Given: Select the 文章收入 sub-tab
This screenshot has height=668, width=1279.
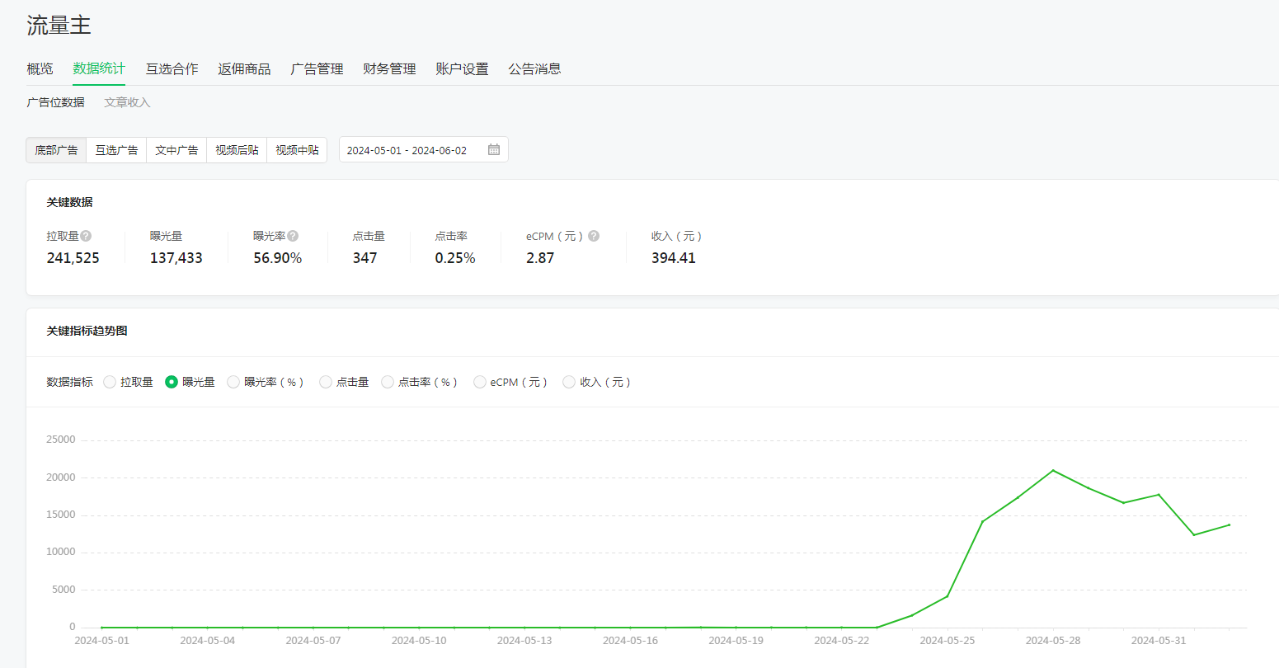Looking at the screenshot, I should 127,102.
